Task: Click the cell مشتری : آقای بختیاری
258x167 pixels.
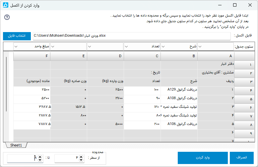Action: [216, 73]
